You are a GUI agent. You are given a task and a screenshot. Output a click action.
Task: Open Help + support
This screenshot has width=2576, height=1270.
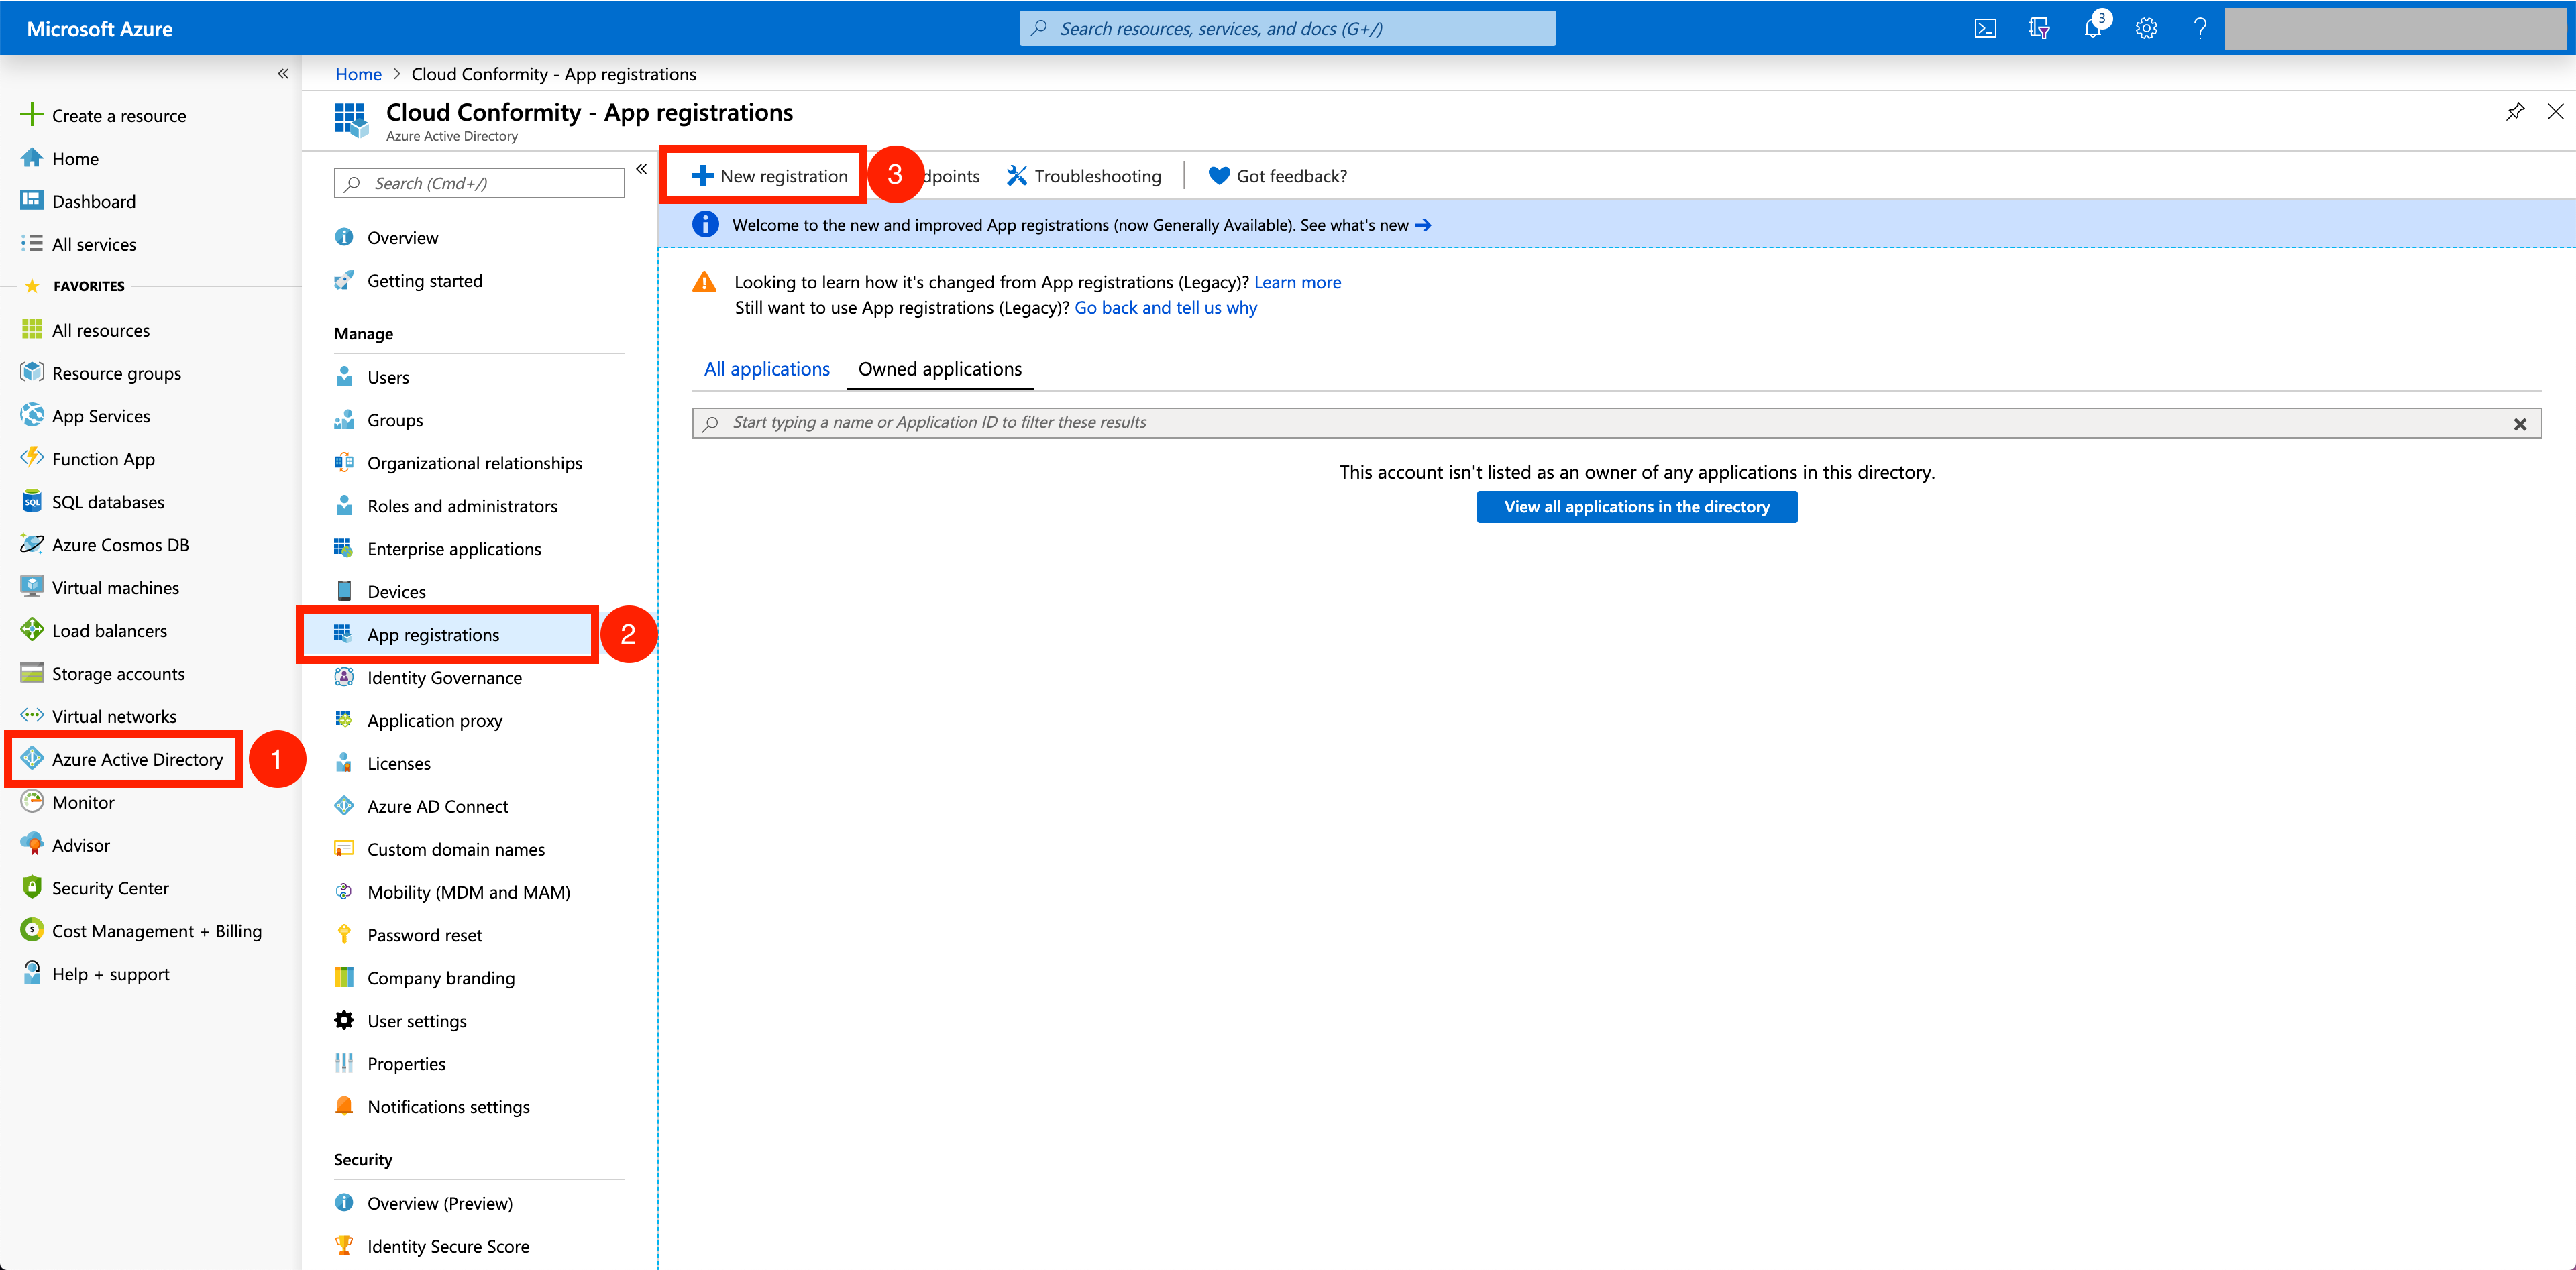pyautogui.click(x=95, y=973)
